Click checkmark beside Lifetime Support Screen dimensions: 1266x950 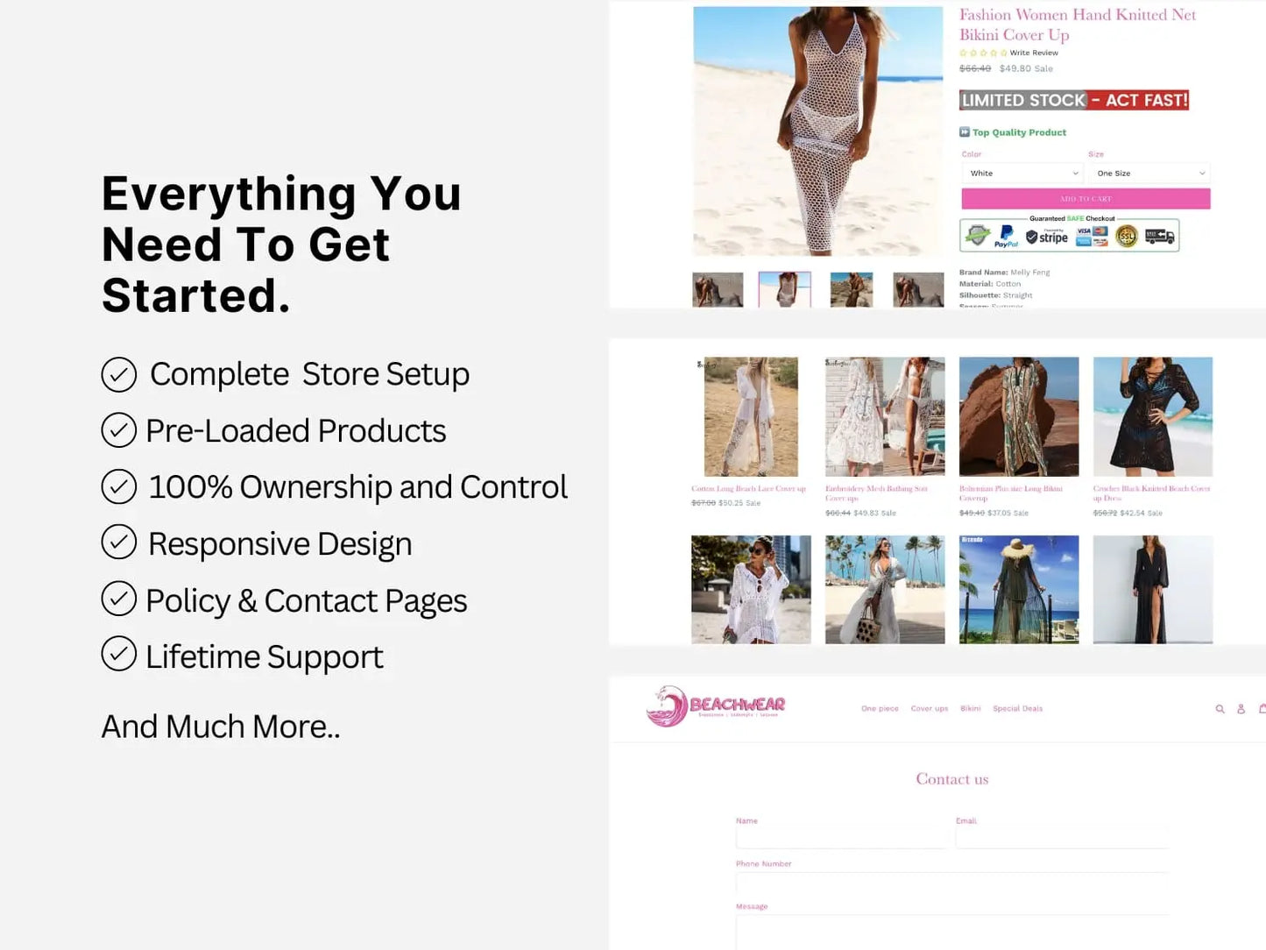(x=118, y=654)
